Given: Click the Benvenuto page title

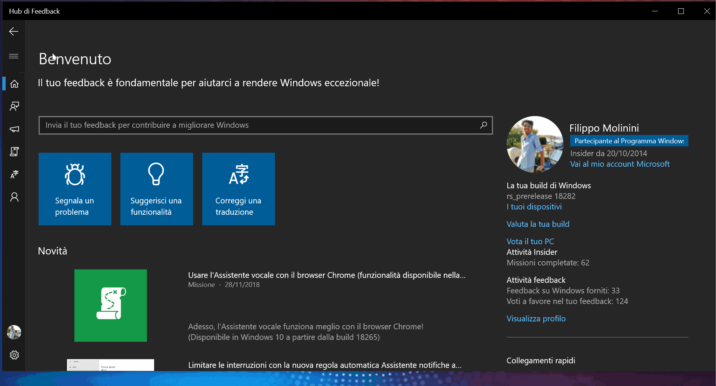Looking at the screenshot, I should [x=75, y=59].
